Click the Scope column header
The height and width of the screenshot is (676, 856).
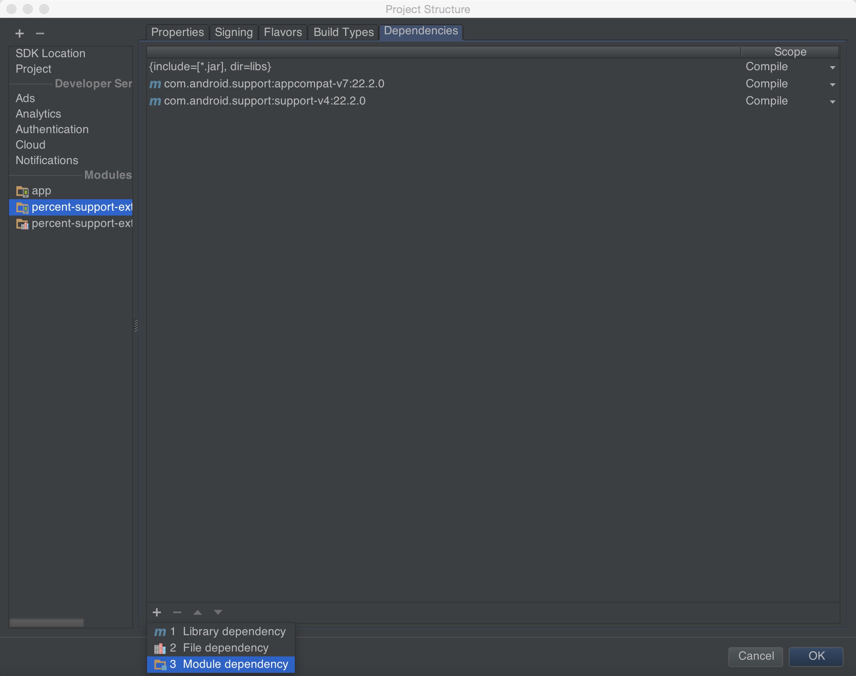click(x=790, y=52)
